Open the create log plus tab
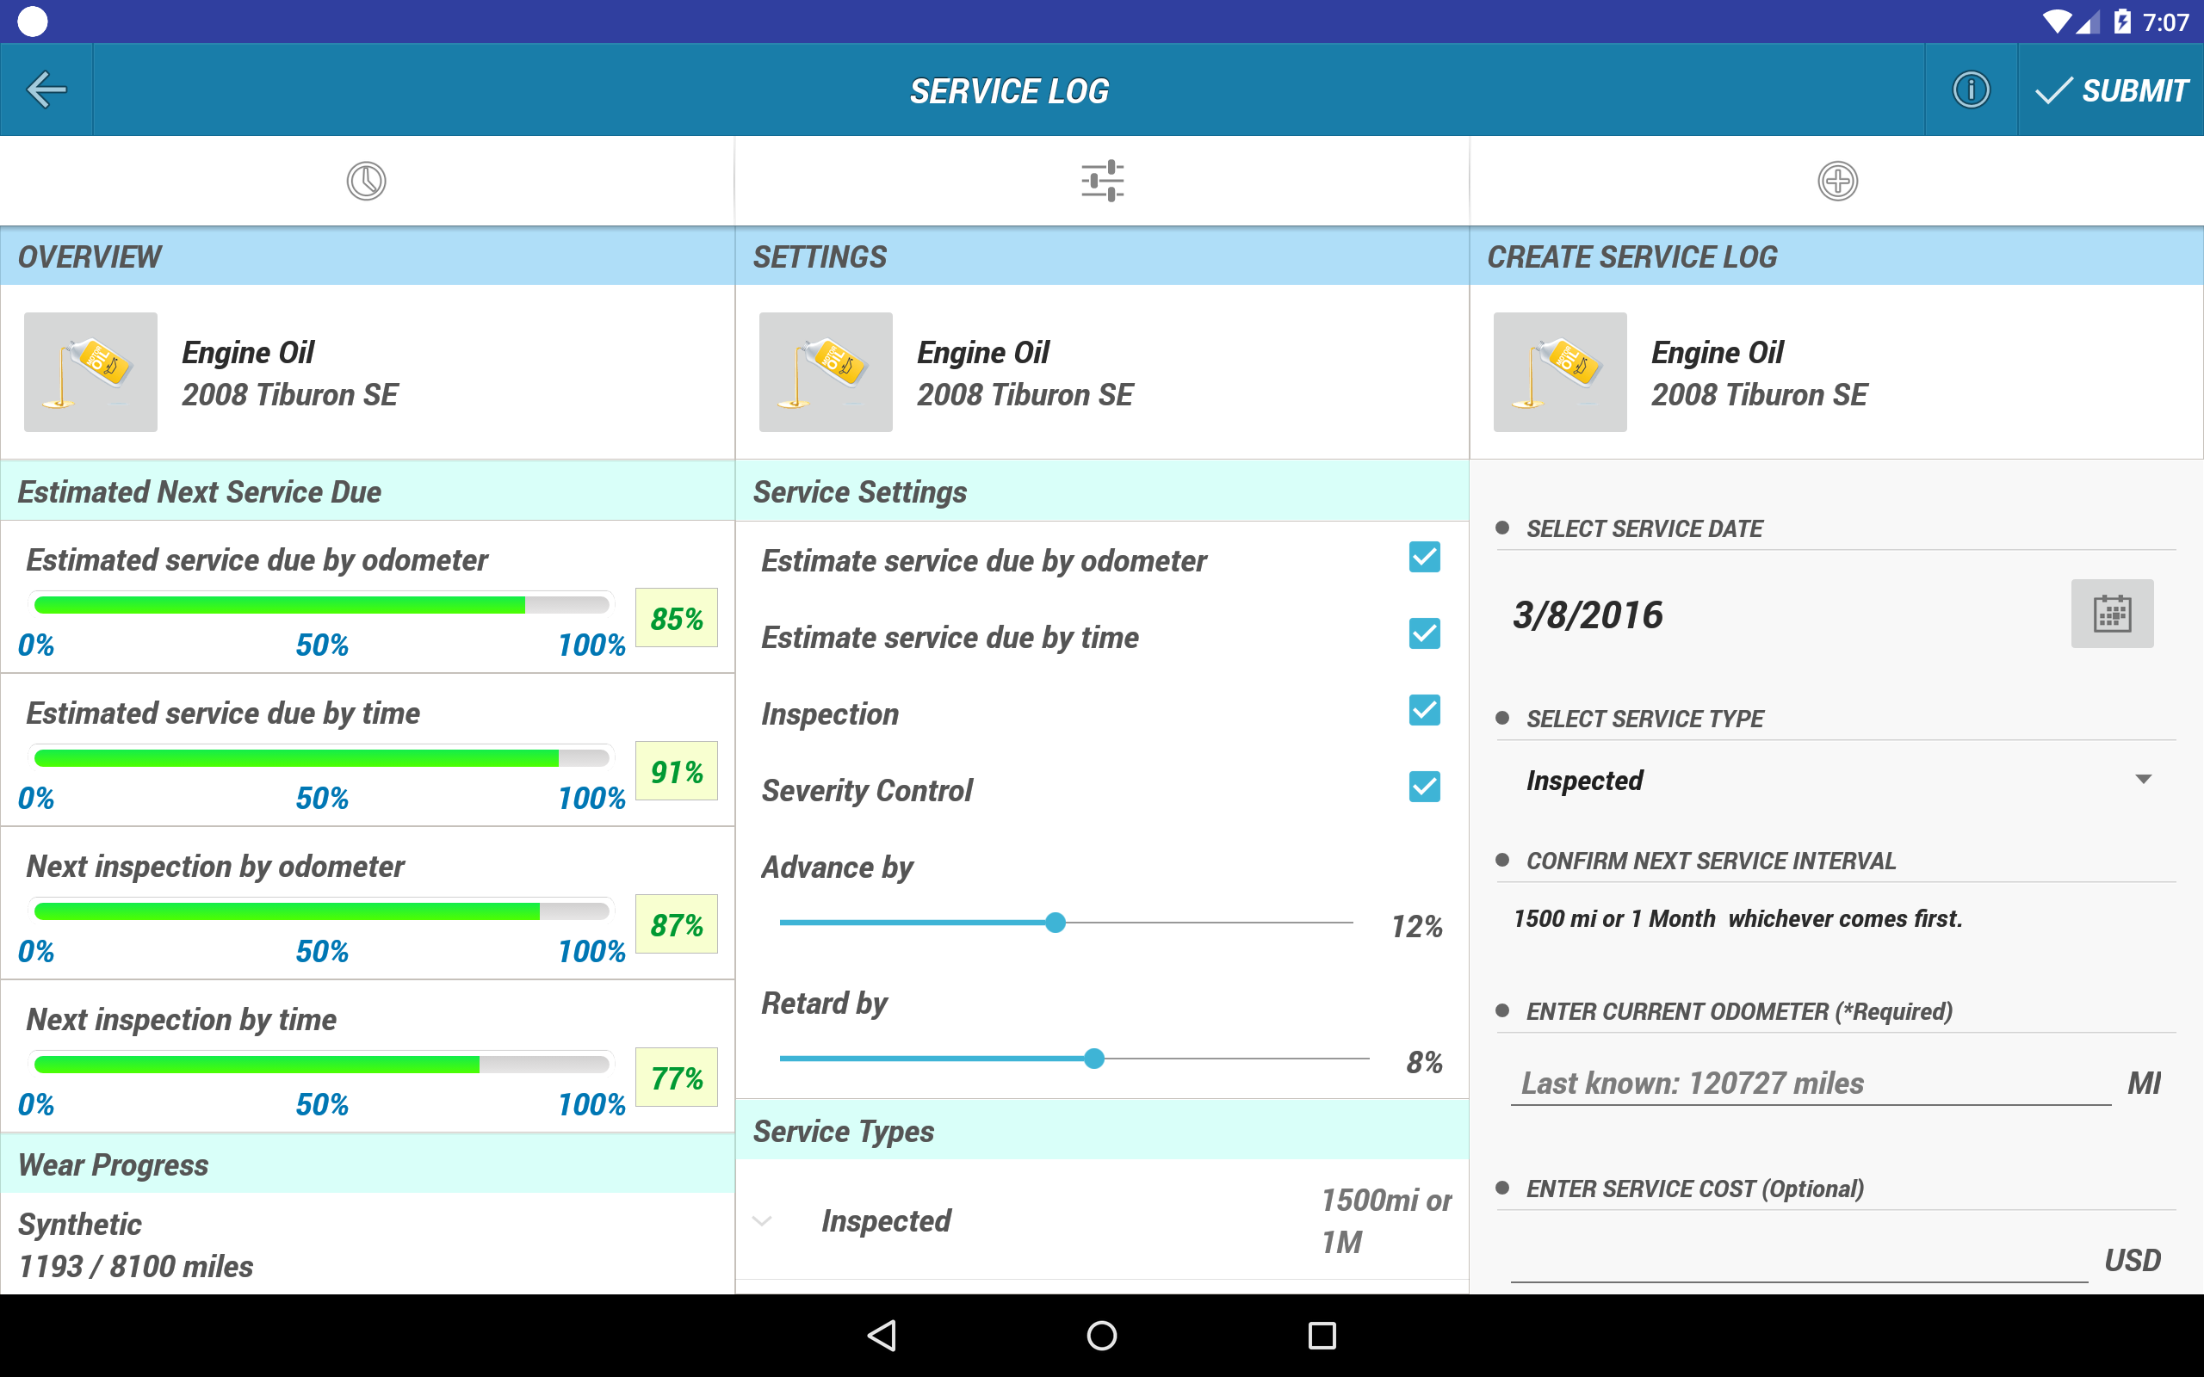The width and height of the screenshot is (2204, 1377). click(x=1837, y=182)
